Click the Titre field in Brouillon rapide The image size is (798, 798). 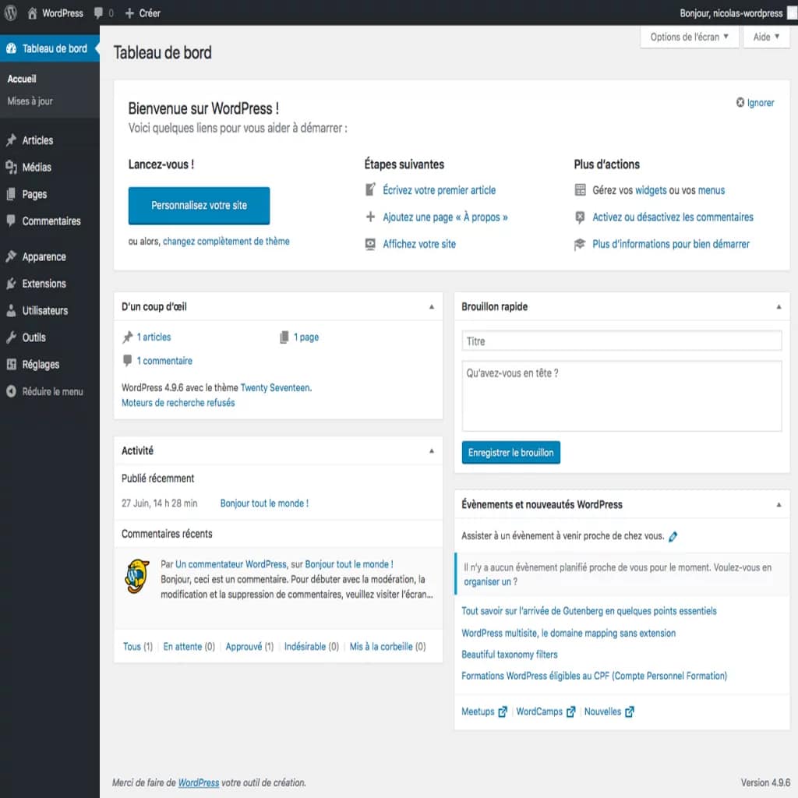coord(620,341)
